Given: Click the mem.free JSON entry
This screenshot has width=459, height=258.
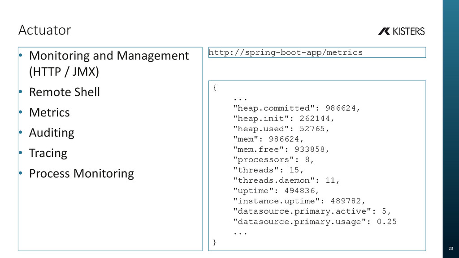Looking at the screenshot, I should [x=281, y=150].
